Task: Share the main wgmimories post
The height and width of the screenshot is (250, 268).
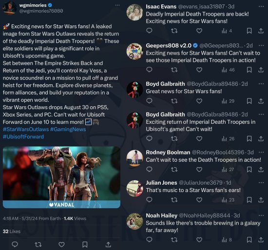Action: pos(108,245)
